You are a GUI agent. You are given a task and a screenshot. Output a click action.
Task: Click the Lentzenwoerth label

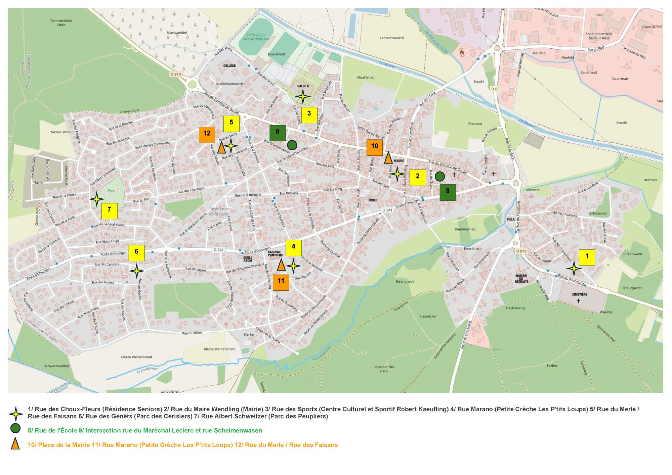click(x=392, y=38)
